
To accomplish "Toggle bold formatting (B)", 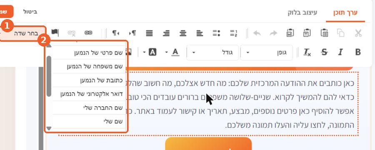I will tap(358, 52).
